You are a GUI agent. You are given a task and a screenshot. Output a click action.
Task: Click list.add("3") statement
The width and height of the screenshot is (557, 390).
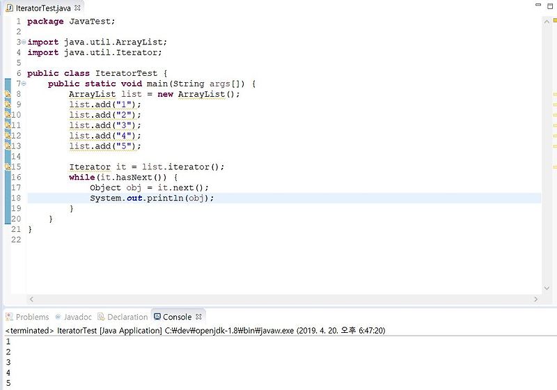coord(105,125)
